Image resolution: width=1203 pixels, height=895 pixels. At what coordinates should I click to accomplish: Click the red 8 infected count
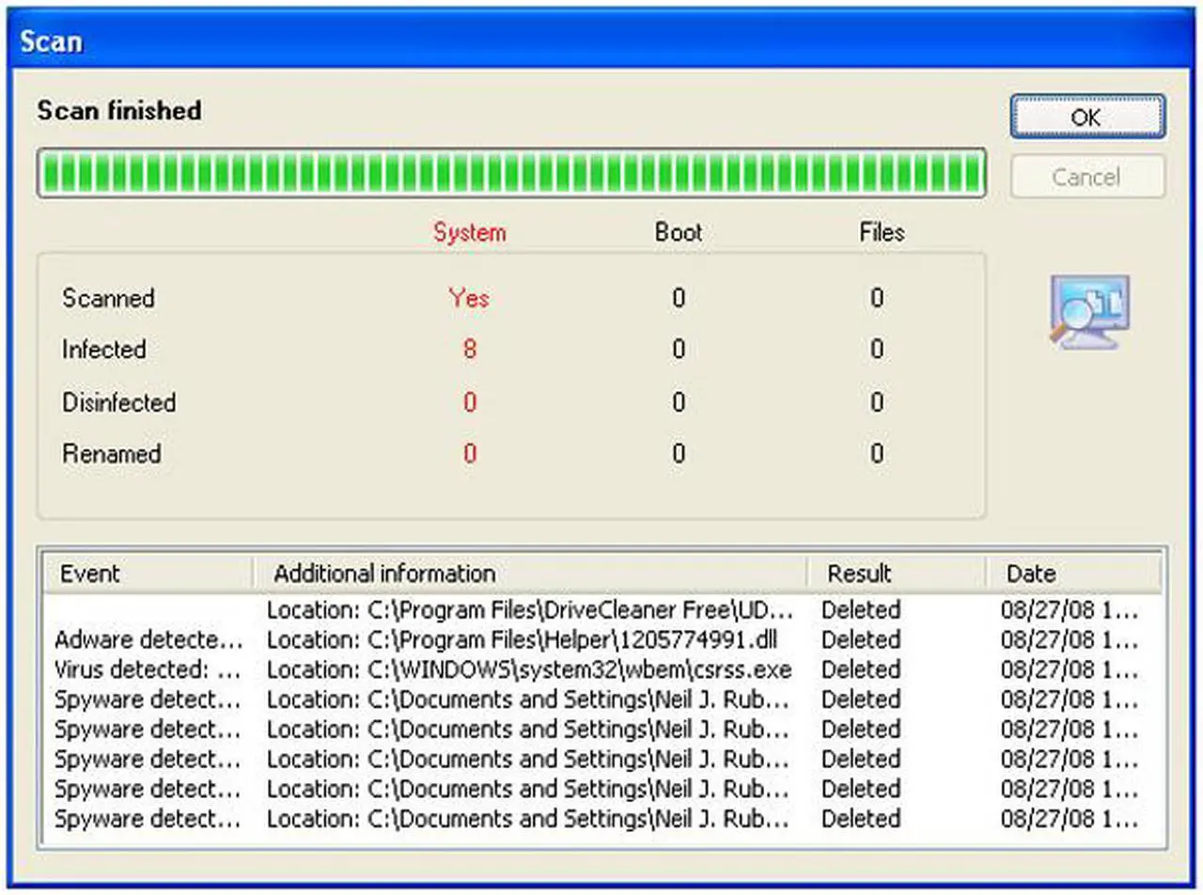pyautogui.click(x=469, y=350)
